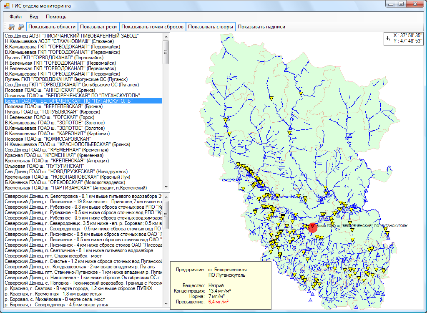
Task: Open the Помощь menu
Action: pyautogui.click(x=56, y=17)
